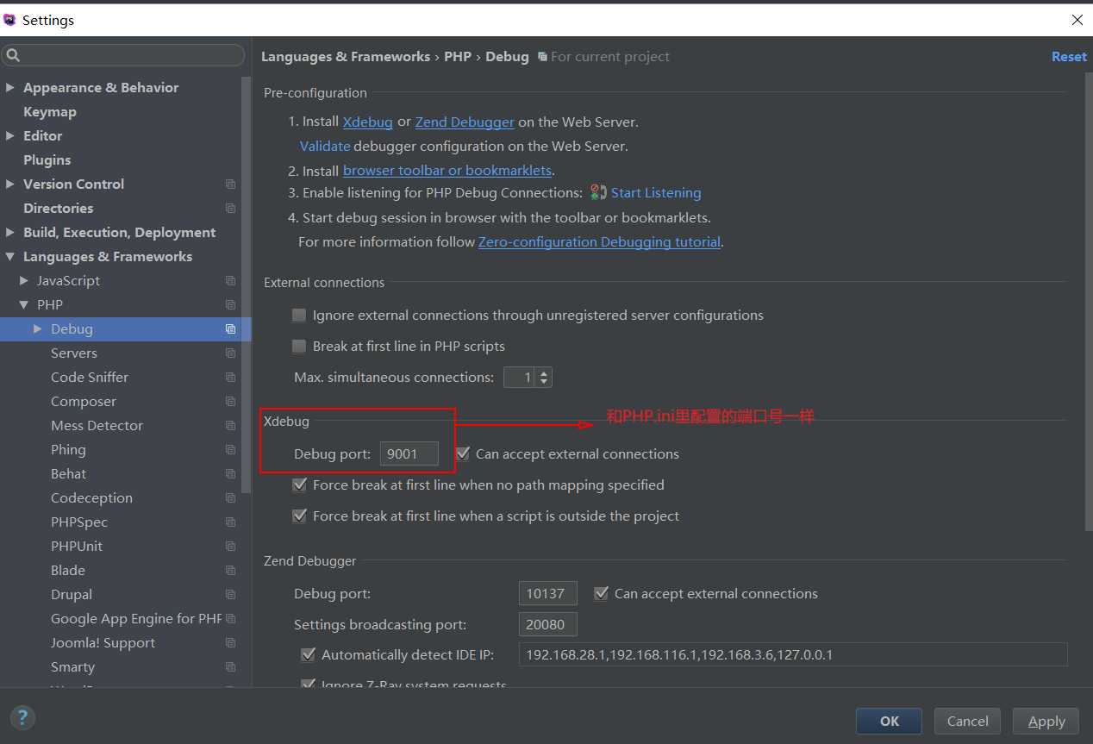The height and width of the screenshot is (744, 1093).
Task: Toggle Force break when no path mapping specified
Action: coord(300,485)
